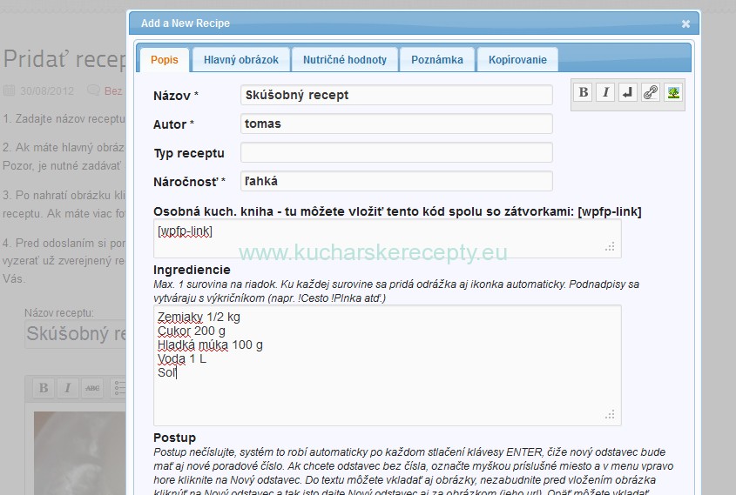Click into the Názov field
736x495 pixels.
(x=396, y=95)
